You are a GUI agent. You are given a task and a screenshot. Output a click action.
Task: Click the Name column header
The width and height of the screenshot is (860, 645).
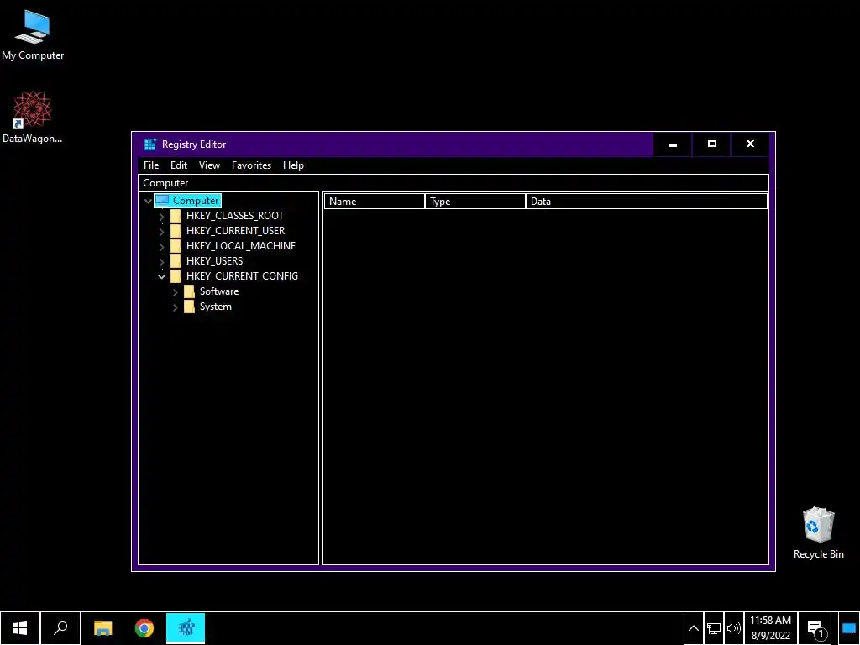375,202
